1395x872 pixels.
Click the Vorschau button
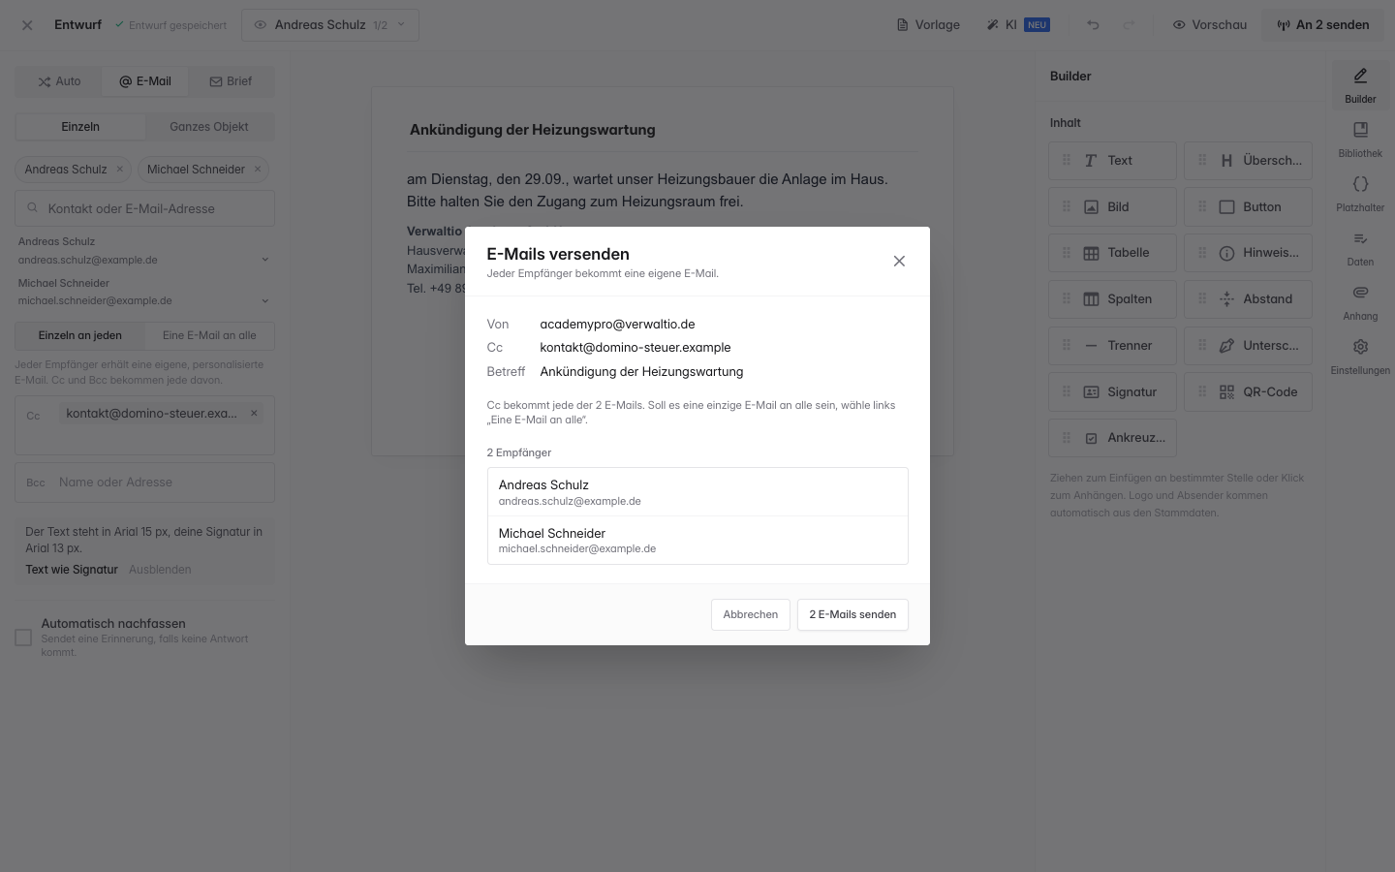(1209, 25)
